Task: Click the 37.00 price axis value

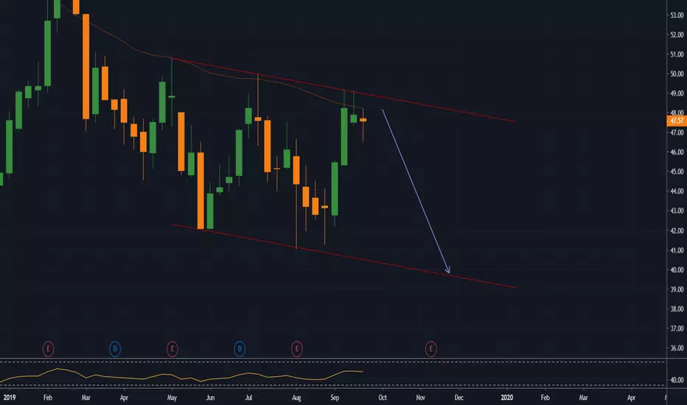Action: tap(677, 328)
